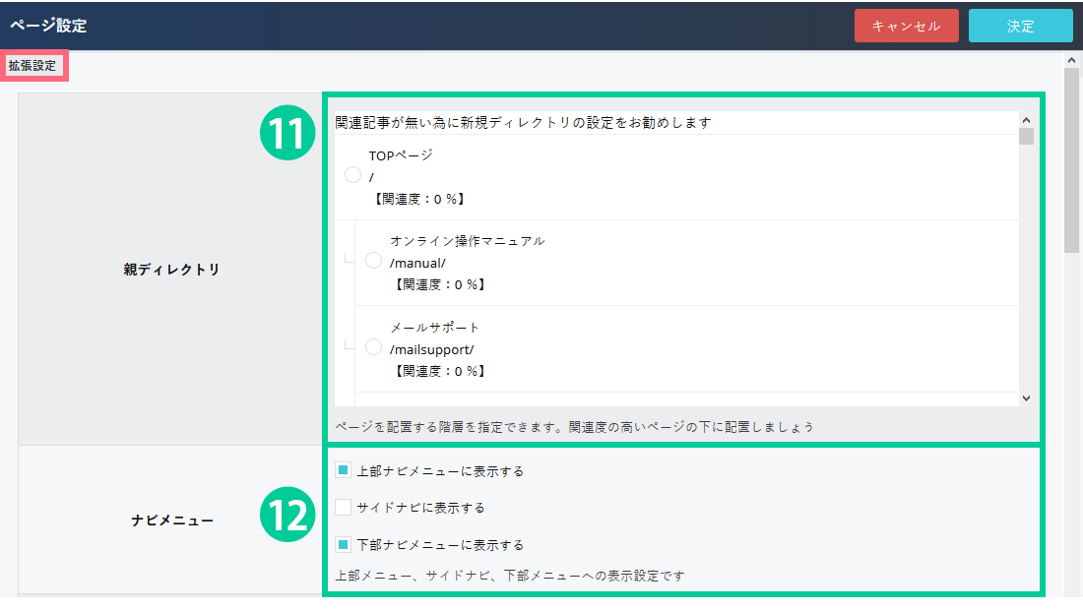
Task: Click the directory list scroll-down arrow
Action: point(1026,398)
